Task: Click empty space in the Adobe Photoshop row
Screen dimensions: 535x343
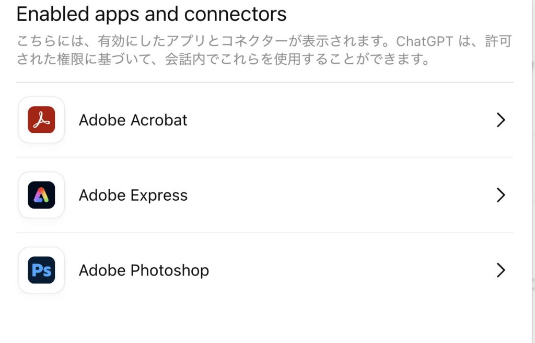Action: (x=340, y=270)
